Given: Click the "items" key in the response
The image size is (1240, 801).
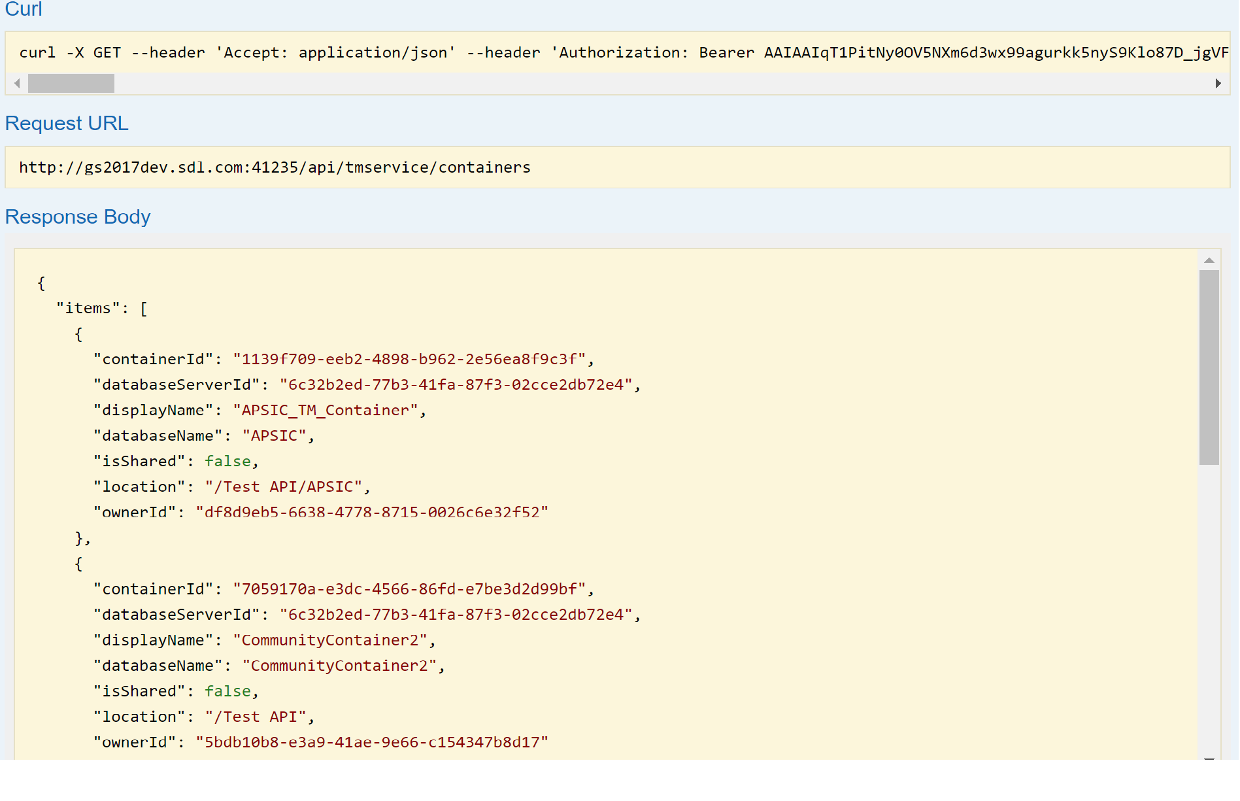Looking at the screenshot, I should 88,308.
